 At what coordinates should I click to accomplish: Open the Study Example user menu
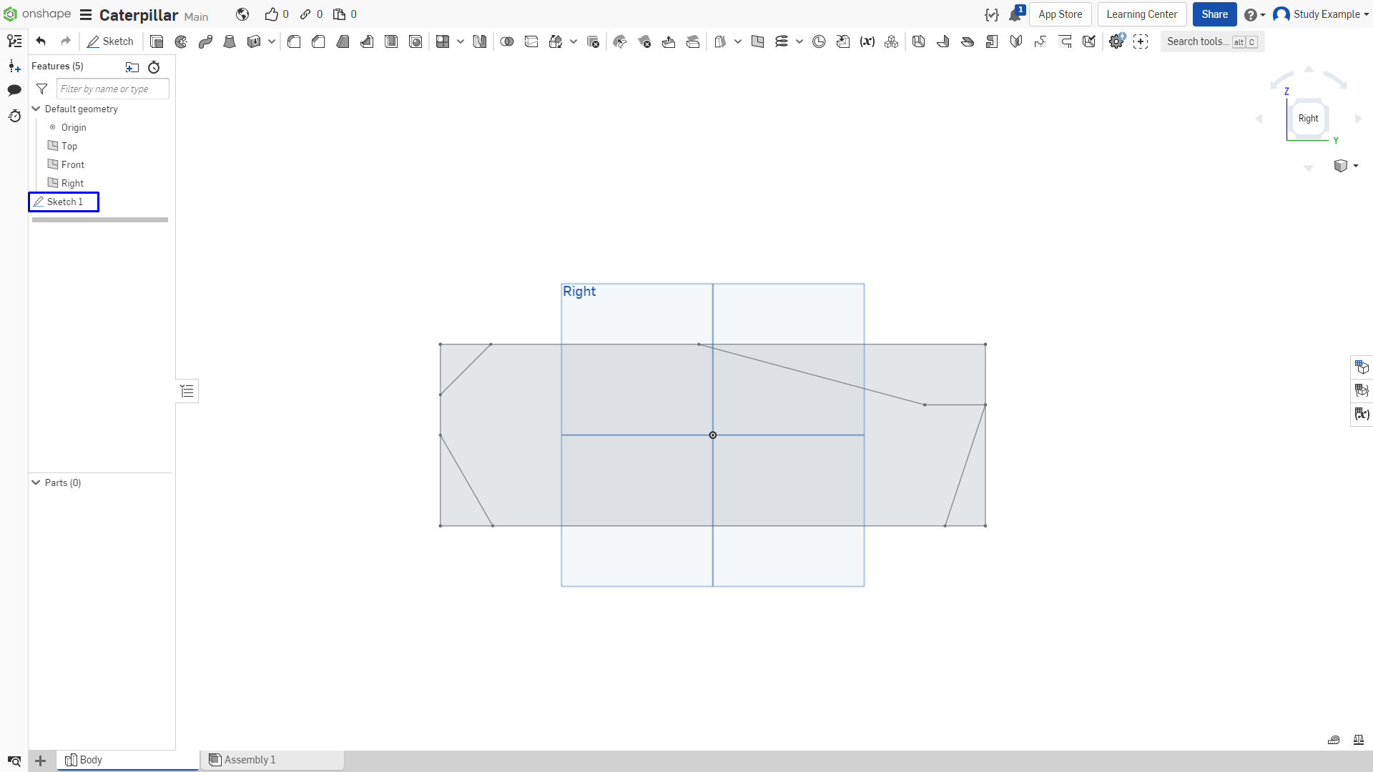[x=1321, y=14]
